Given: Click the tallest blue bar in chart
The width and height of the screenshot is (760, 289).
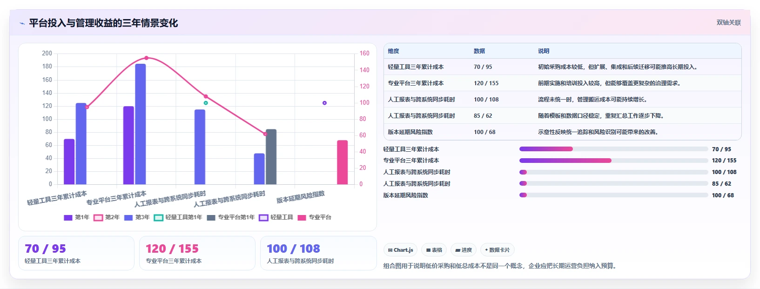Looking at the screenshot, I should coord(141,124).
